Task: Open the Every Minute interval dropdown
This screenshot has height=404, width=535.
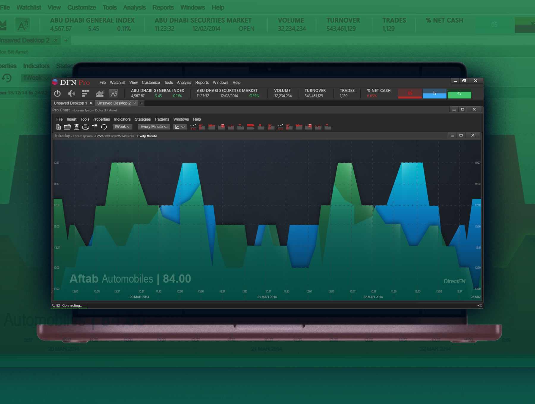Action: click(x=154, y=127)
